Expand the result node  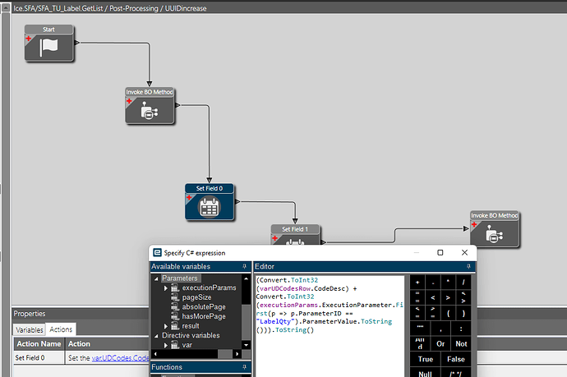coord(166,326)
